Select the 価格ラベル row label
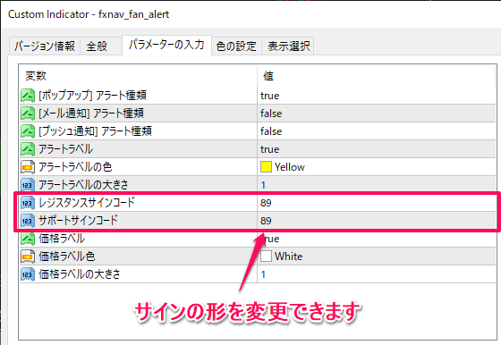This screenshot has width=501, height=345. pyautogui.click(x=62, y=239)
